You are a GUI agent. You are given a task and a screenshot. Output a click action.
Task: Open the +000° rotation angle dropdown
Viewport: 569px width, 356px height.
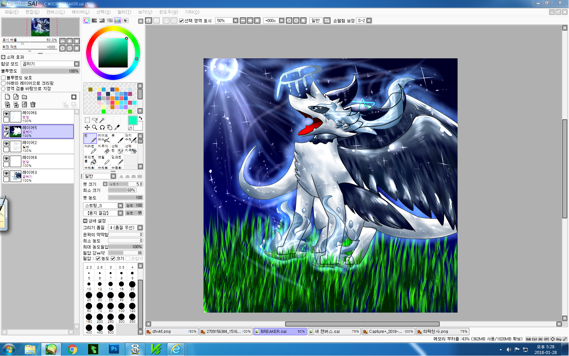click(x=274, y=21)
